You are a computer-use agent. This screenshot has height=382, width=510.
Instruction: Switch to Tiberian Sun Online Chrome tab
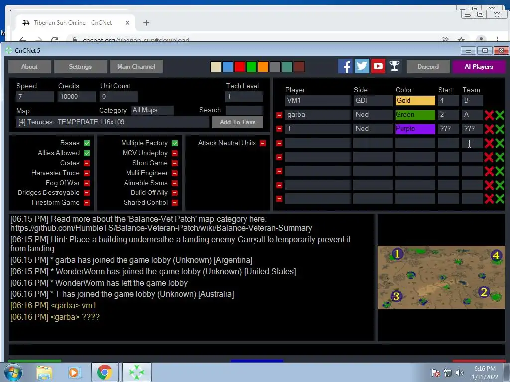(x=73, y=23)
